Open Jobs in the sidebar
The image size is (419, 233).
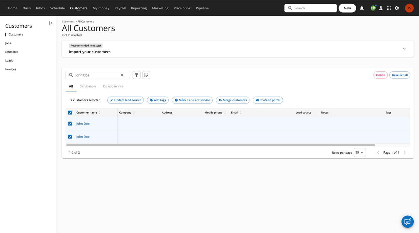pos(8,43)
